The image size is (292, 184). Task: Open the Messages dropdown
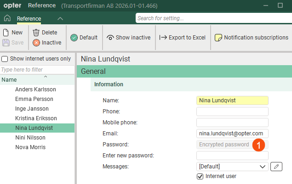232,167
